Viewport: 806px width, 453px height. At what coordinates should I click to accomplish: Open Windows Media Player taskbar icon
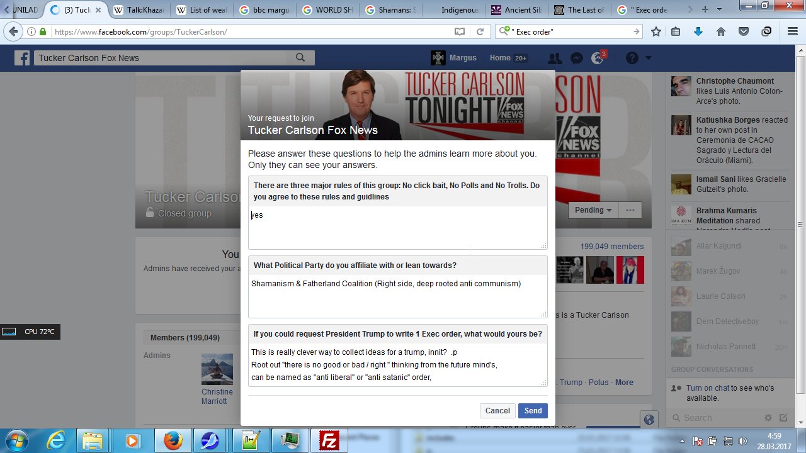pos(132,440)
